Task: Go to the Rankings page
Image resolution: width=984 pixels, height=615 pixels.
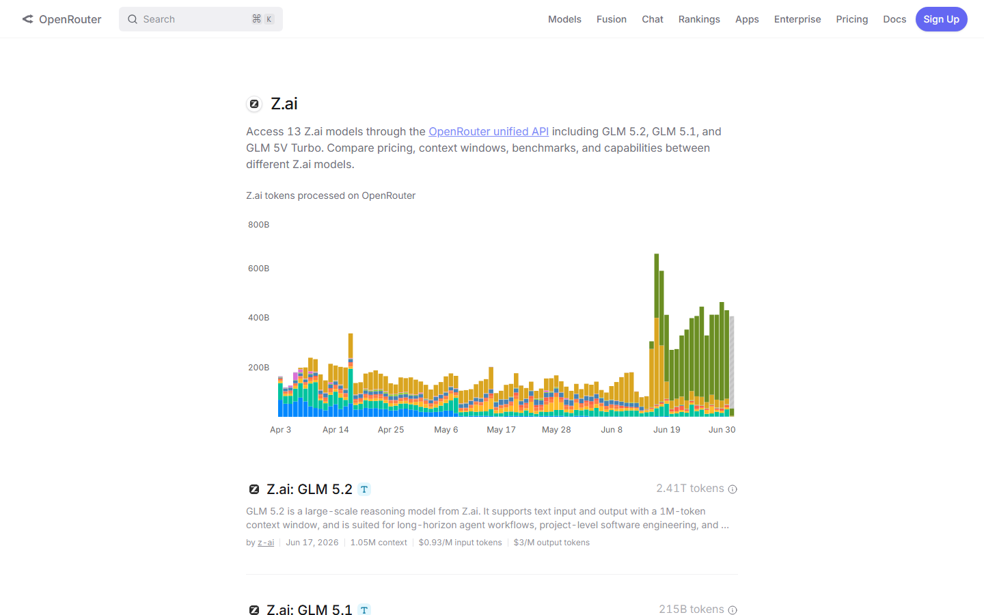Action: point(699,19)
